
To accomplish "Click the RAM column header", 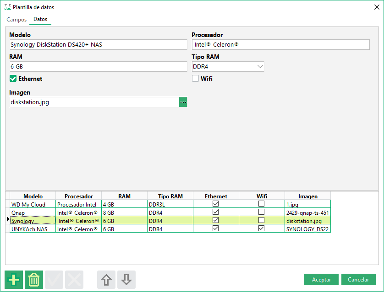I will point(124,196).
